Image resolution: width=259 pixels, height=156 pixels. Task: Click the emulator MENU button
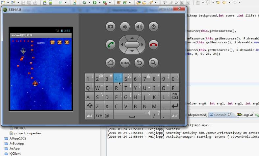125,63
